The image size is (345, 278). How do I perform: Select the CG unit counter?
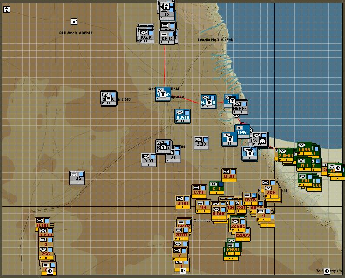tap(231, 207)
